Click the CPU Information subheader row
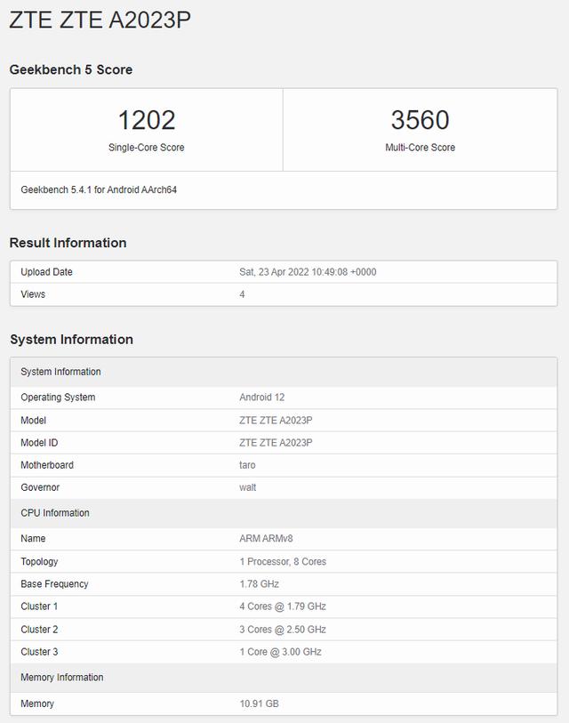Viewport: 569px width, 723px height. point(55,513)
